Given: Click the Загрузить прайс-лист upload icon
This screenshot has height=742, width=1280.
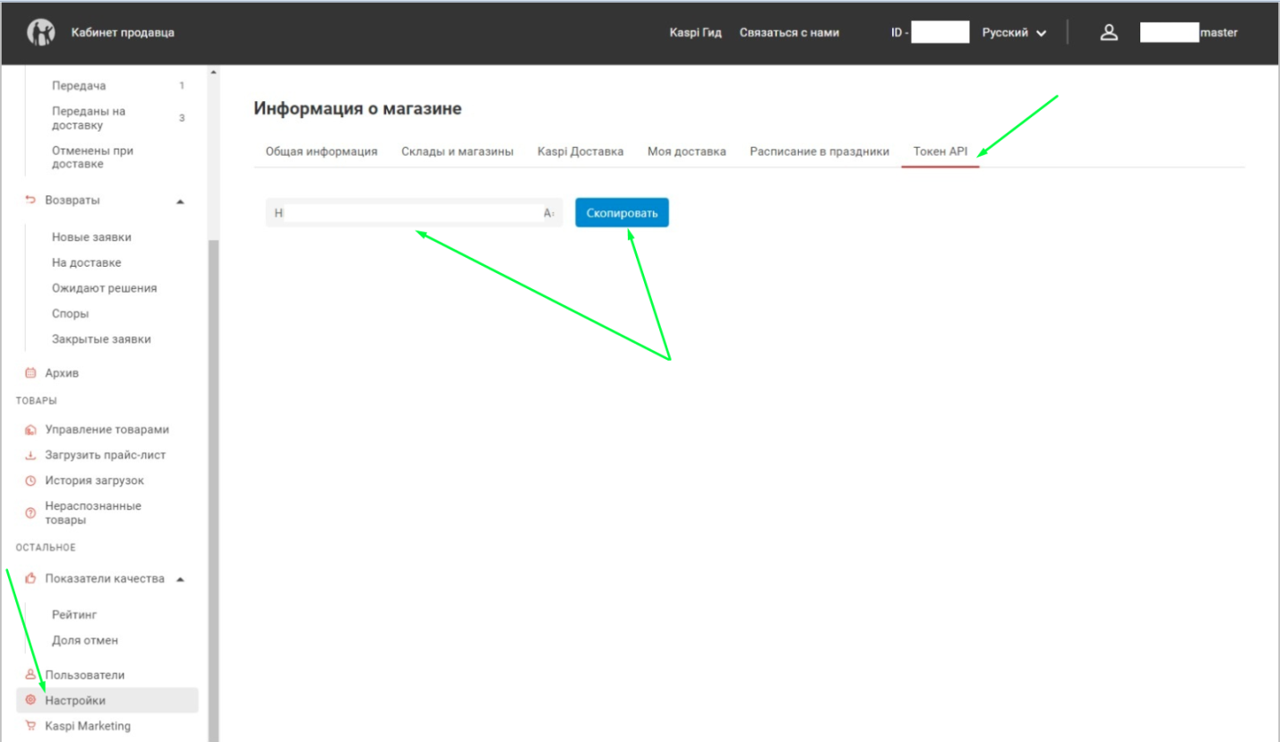Looking at the screenshot, I should 30,455.
